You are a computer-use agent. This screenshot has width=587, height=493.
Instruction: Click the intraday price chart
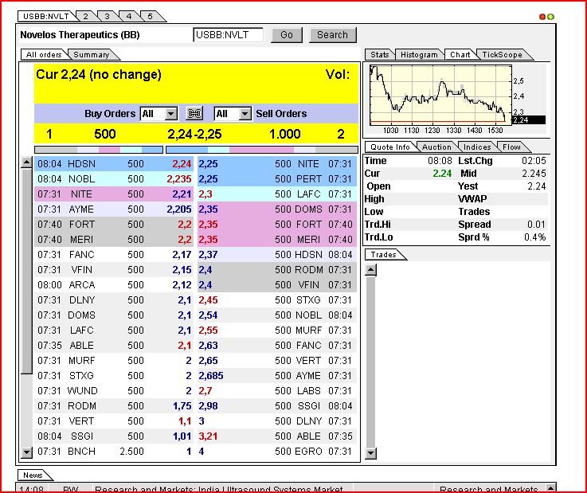442,96
